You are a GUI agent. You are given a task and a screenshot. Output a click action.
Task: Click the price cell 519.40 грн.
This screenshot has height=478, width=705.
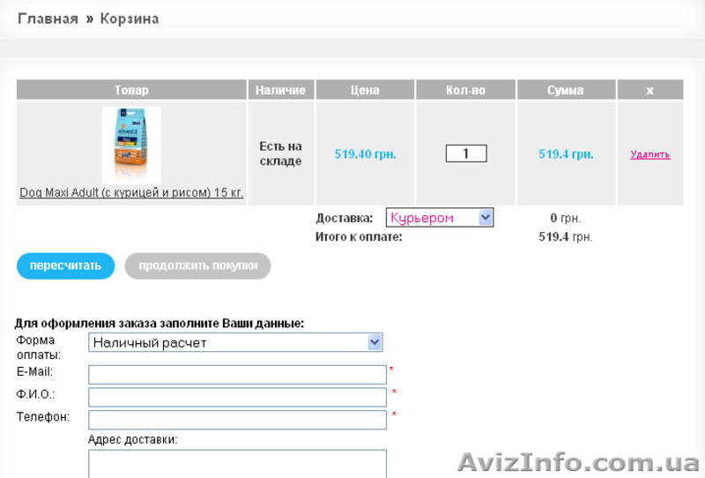click(365, 154)
